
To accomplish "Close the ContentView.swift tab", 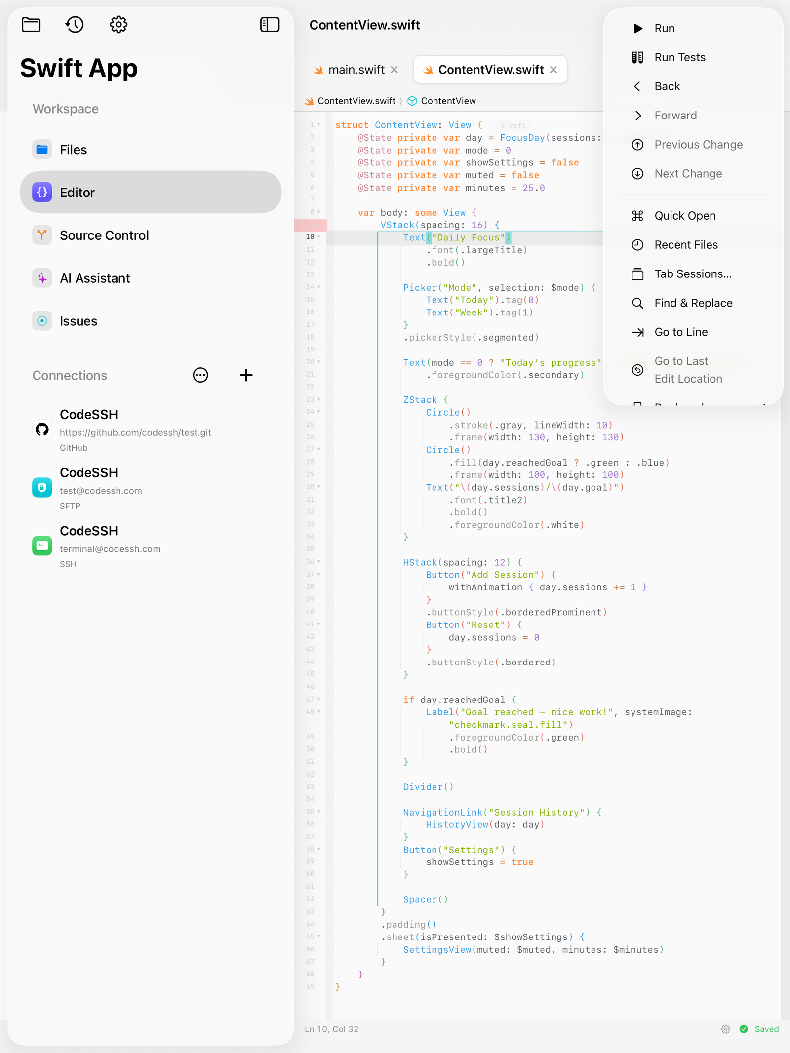I will click(x=553, y=70).
